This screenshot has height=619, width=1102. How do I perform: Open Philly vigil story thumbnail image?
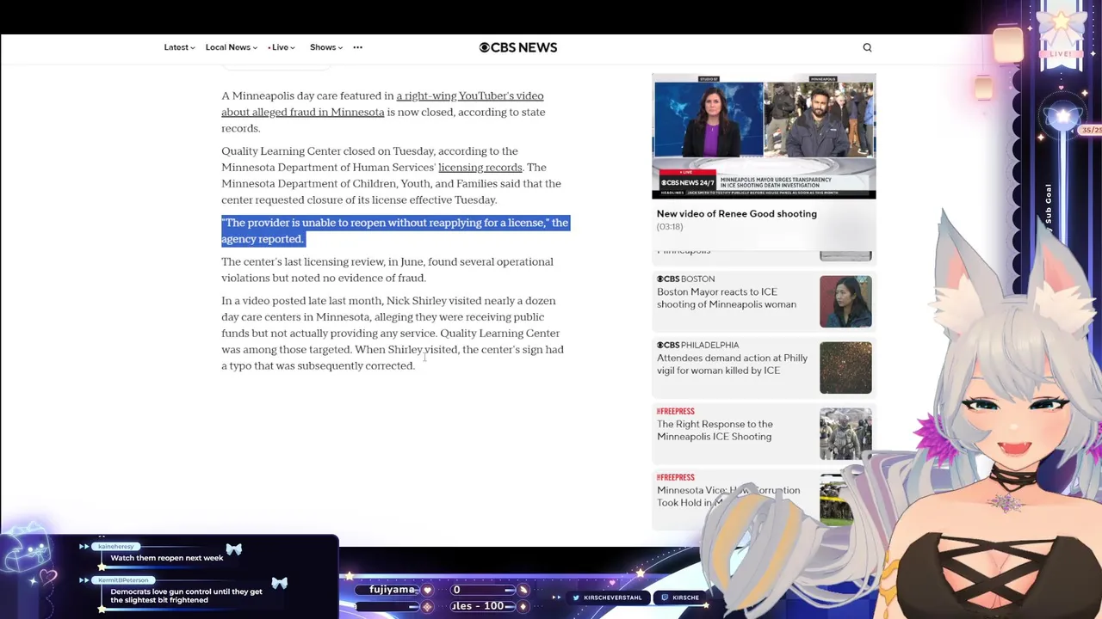pos(845,368)
